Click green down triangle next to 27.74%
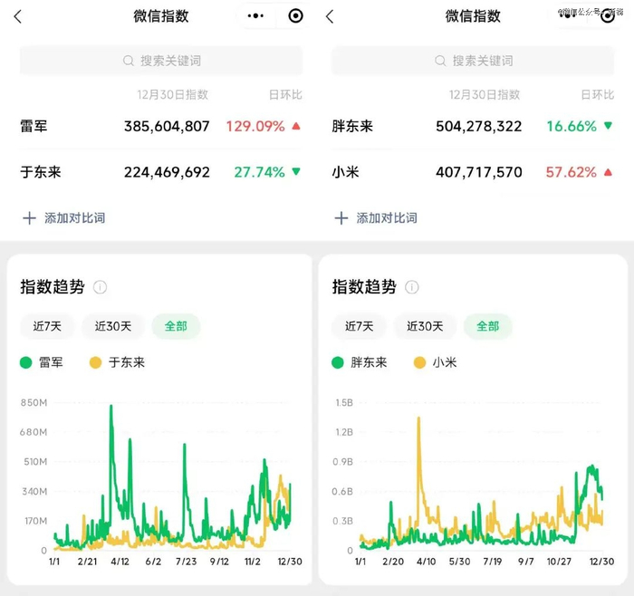The height and width of the screenshot is (596, 634). pos(296,172)
